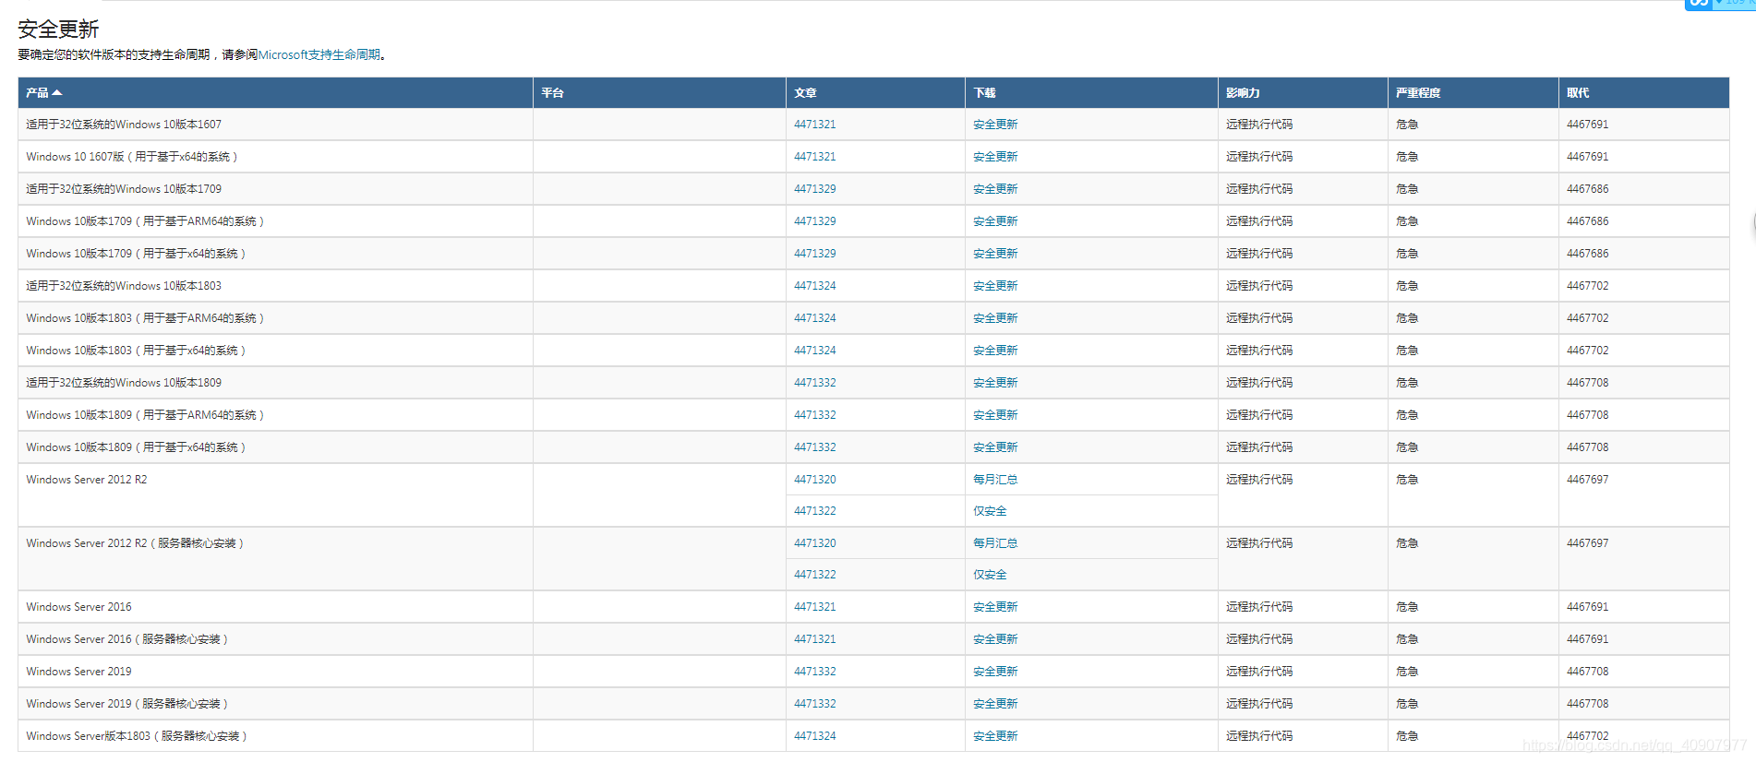The image size is (1756, 762).
Task: Download 安全更新 for Windows Server版本1803
Action: [995, 736]
